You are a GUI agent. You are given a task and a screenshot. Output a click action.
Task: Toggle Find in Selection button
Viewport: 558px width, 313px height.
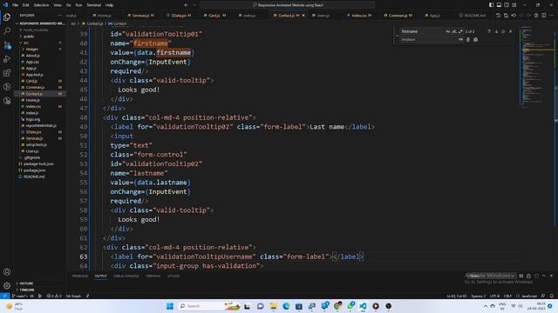click(x=503, y=31)
